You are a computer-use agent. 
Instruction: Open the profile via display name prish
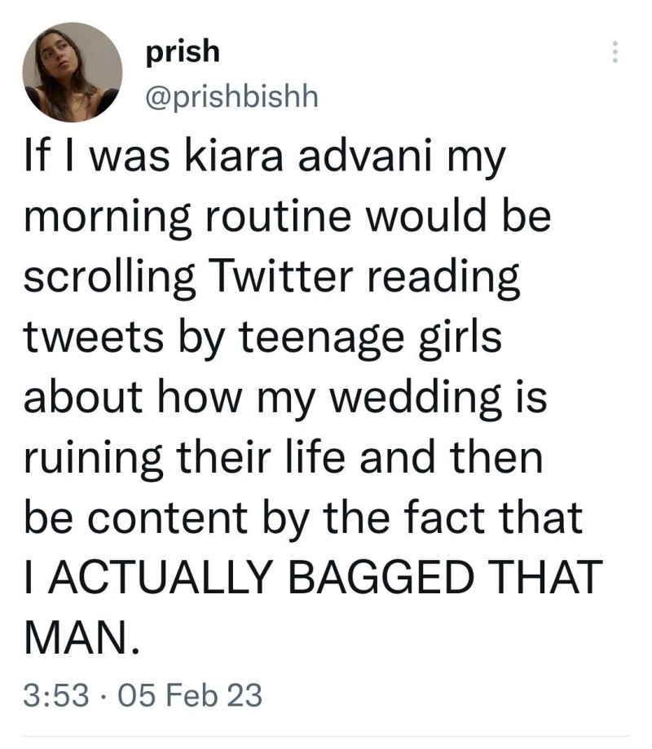[x=183, y=52]
